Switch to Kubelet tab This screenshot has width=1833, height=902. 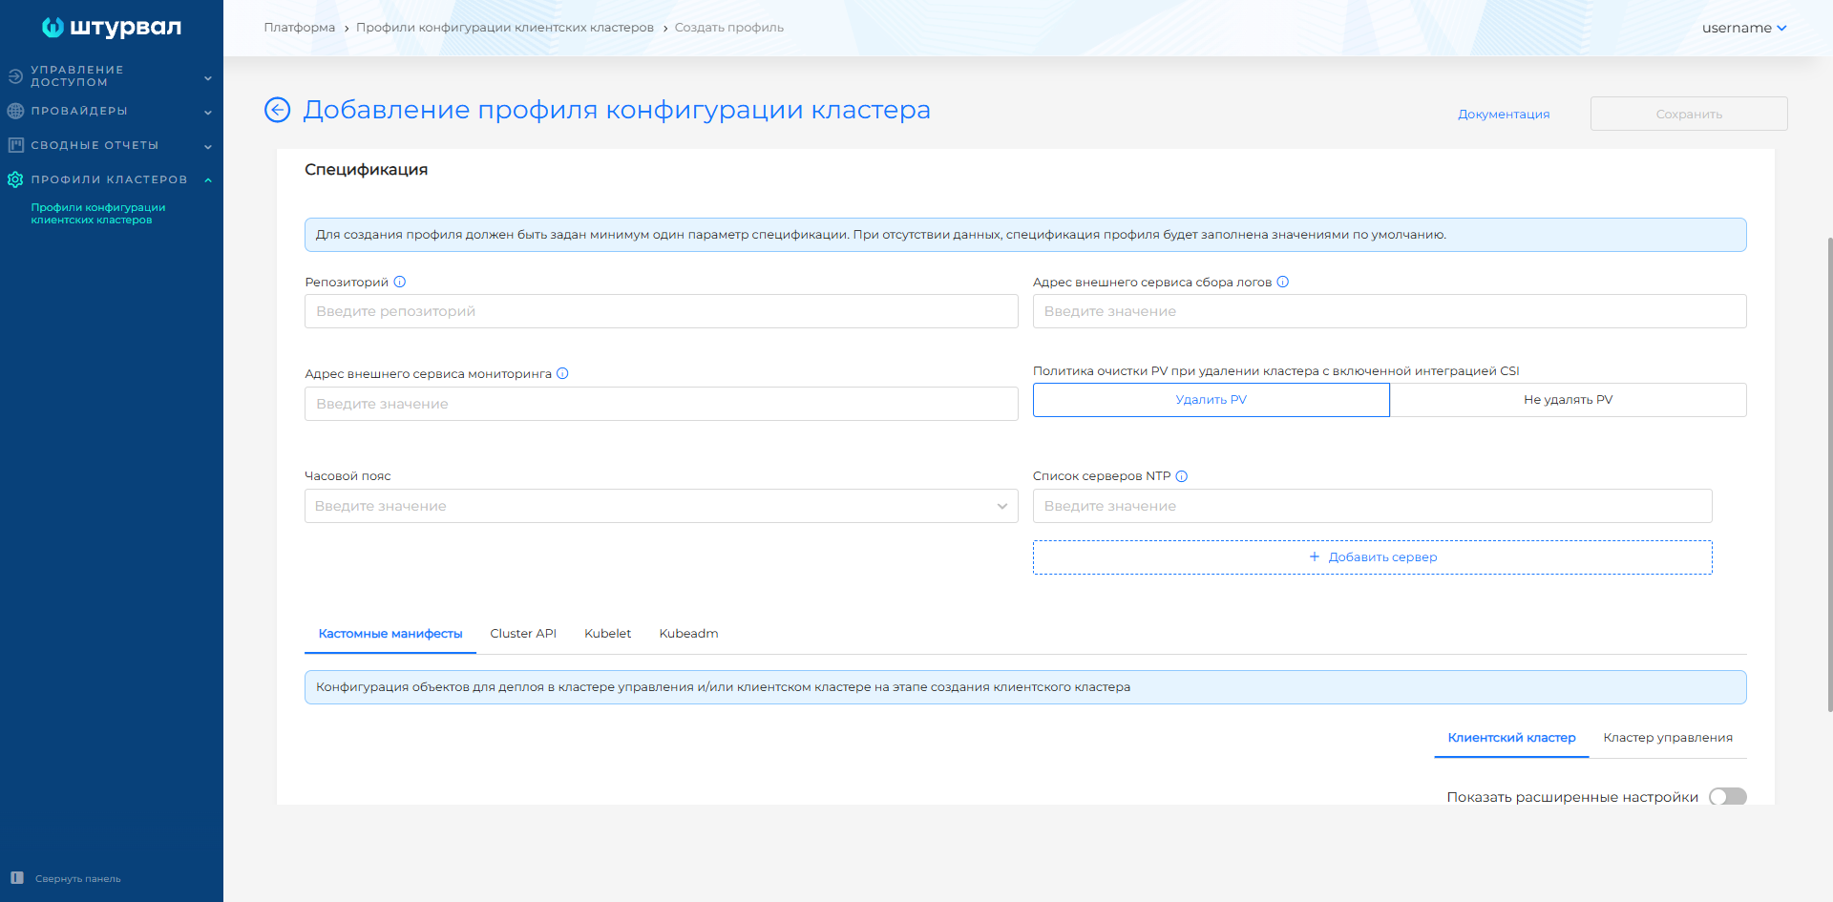pos(608,634)
